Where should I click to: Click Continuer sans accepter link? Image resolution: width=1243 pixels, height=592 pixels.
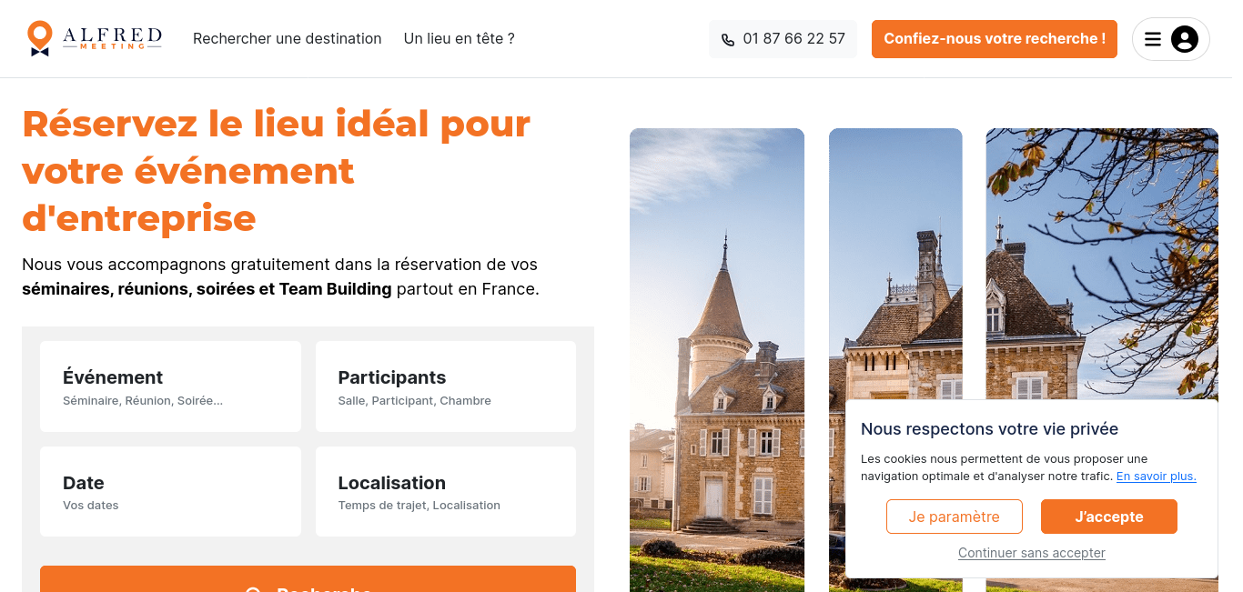[x=1032, y=553]
